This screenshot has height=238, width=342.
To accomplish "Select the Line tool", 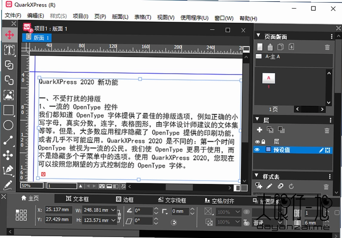I will (x=8, y=140).
